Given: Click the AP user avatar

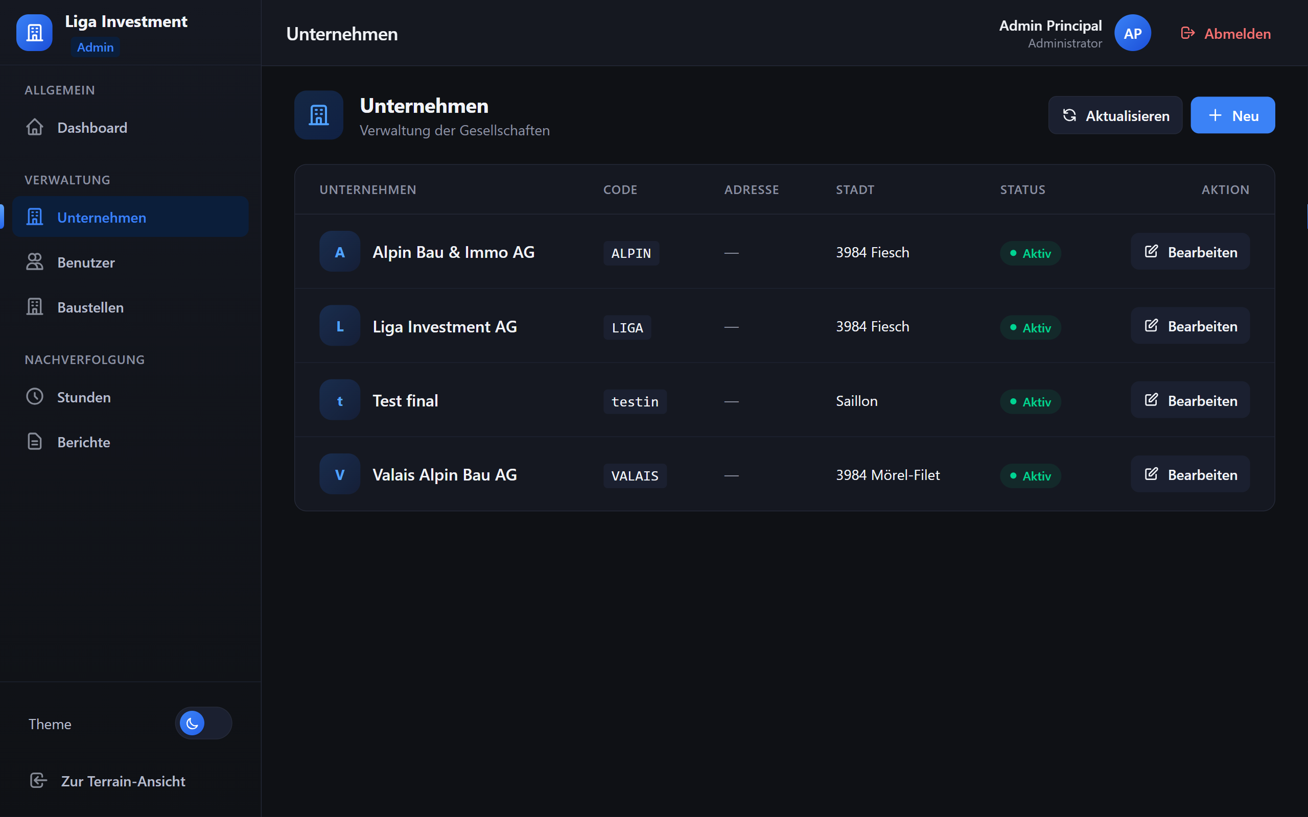Looking at the screenshot, I should pyautogui.click(x=1132, y=34).
